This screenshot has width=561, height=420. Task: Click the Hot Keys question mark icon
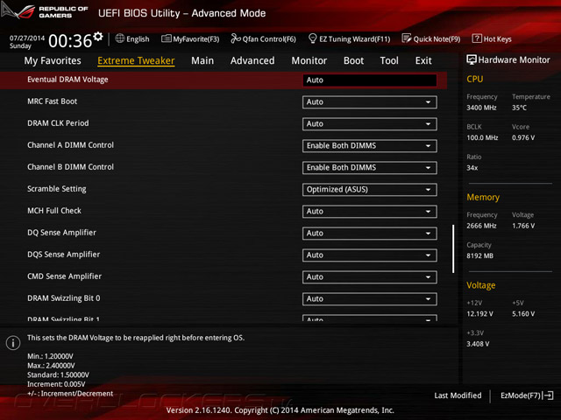[477, 38]
